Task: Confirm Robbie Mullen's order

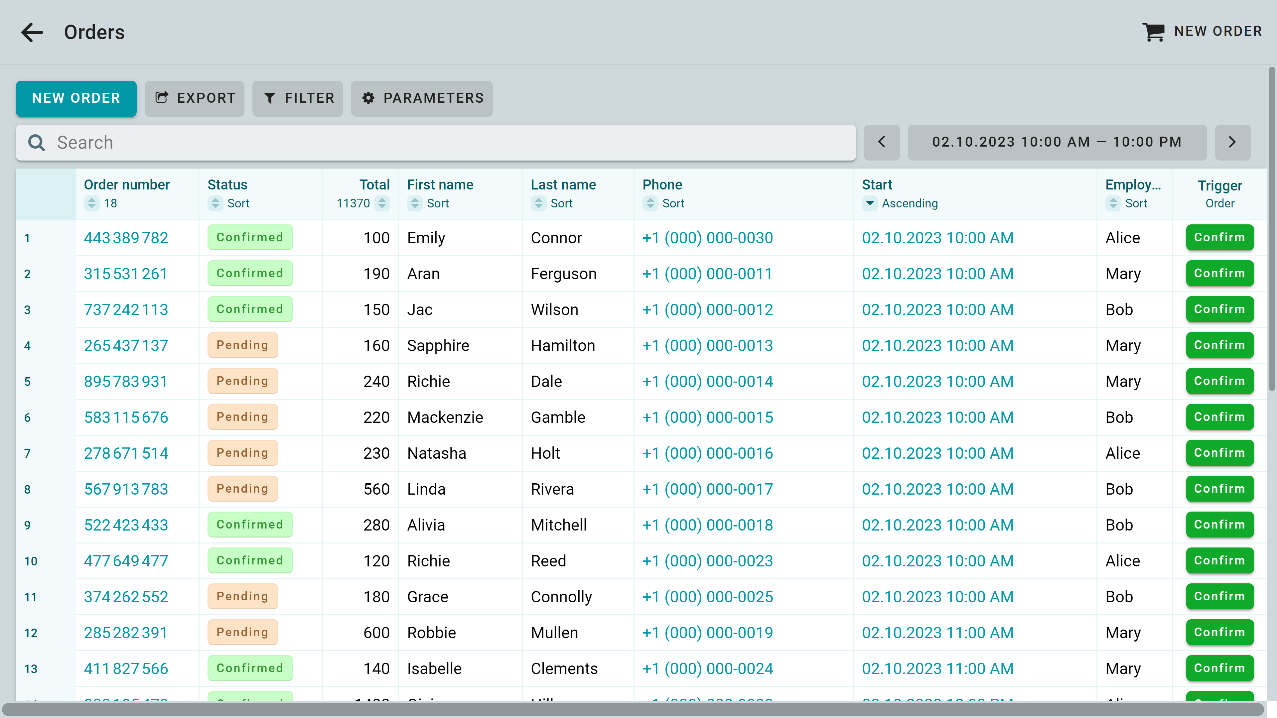Action: pos(1219,632)
